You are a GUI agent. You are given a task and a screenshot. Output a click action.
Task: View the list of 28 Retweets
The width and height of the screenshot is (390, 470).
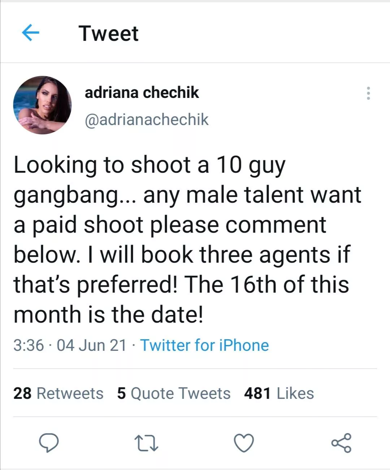(x=58, y=393)
